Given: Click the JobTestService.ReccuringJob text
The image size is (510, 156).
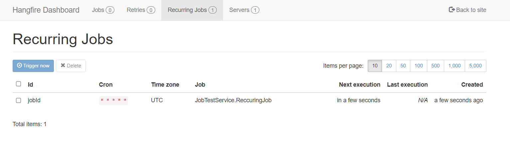Looking at the screenshot, I should pos(233,100).
